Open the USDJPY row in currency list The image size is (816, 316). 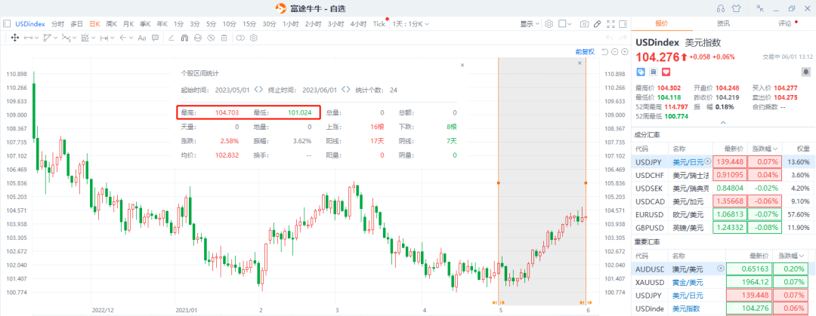point(650,161)
